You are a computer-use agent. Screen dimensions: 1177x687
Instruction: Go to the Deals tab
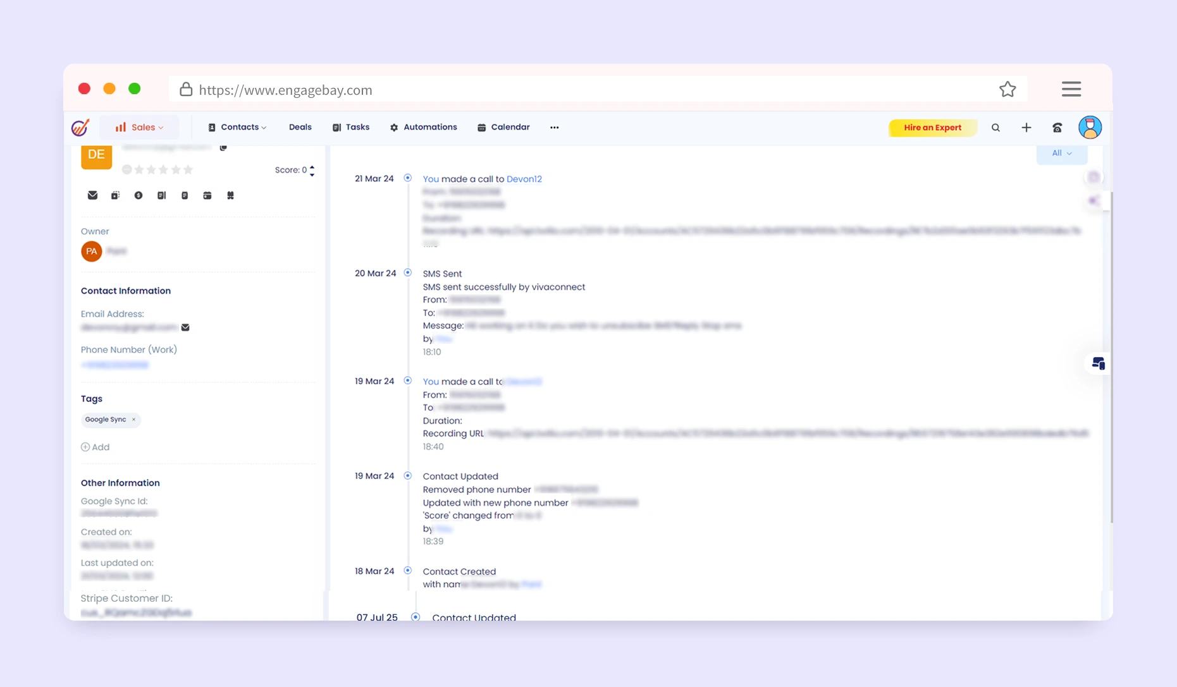(300, 128)
